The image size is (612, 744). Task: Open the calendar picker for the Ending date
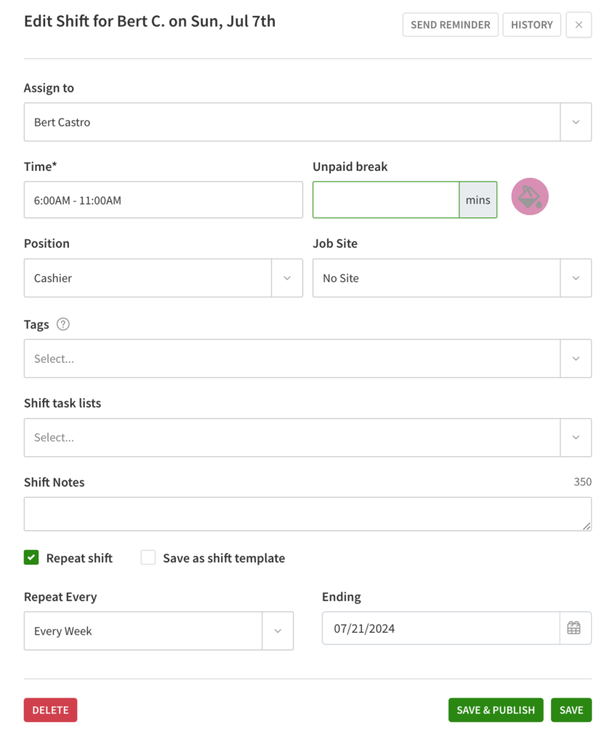click(x=575, y=628)
